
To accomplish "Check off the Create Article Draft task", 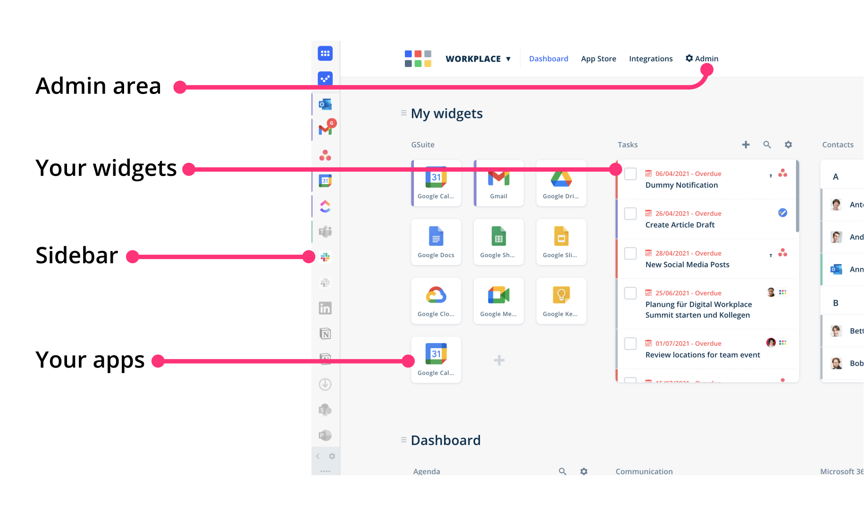I will [630, 213].
